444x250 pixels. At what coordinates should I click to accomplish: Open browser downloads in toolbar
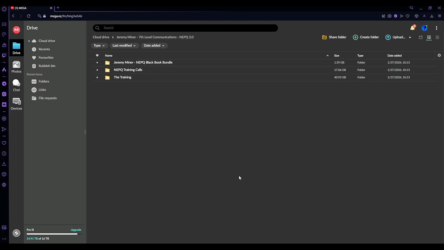point(432,16)
